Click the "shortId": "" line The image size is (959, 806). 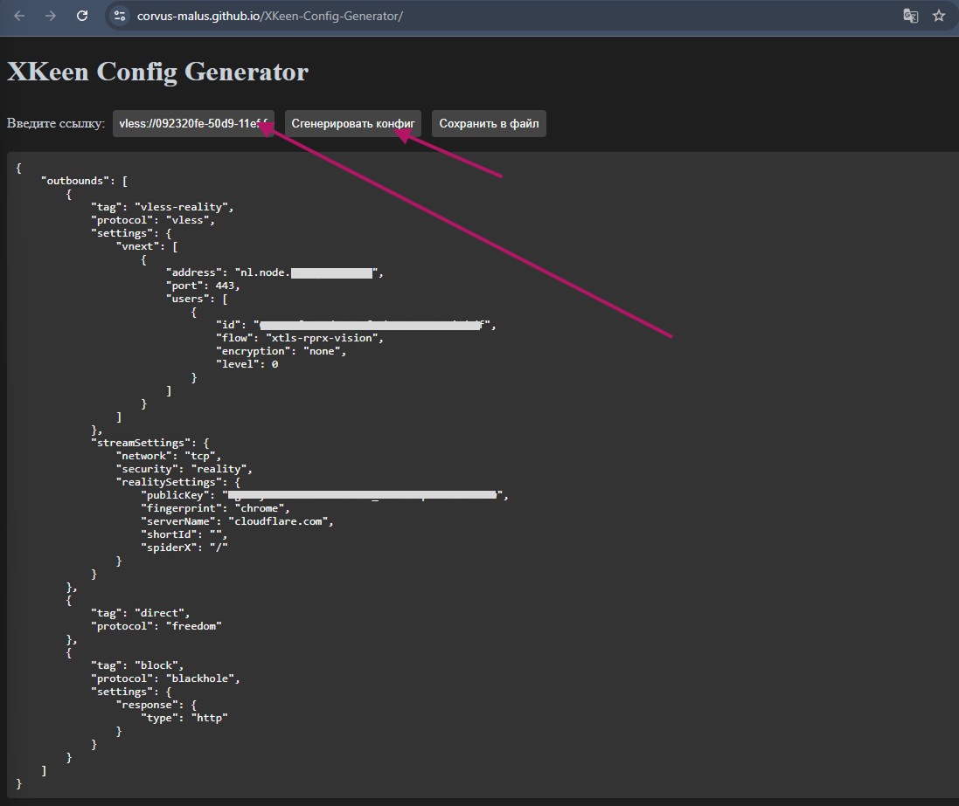coord(184,534)
